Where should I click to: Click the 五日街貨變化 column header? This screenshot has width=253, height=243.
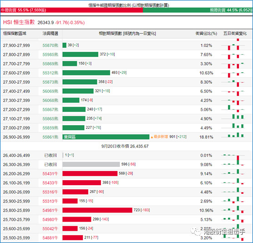click(x=235, y=34)
